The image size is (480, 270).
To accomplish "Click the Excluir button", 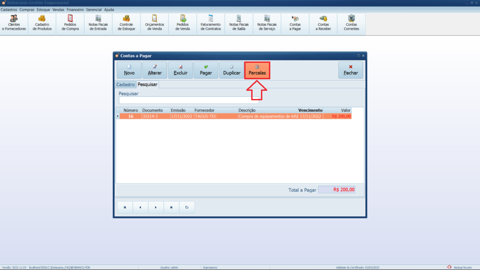I will tap(180, 70).
